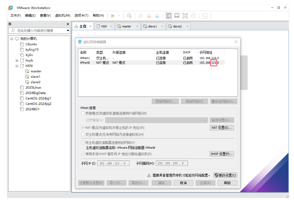Screen dimensions: 294x200
Task: Toggle the library sidebar view icon
Action: point(168,16)
